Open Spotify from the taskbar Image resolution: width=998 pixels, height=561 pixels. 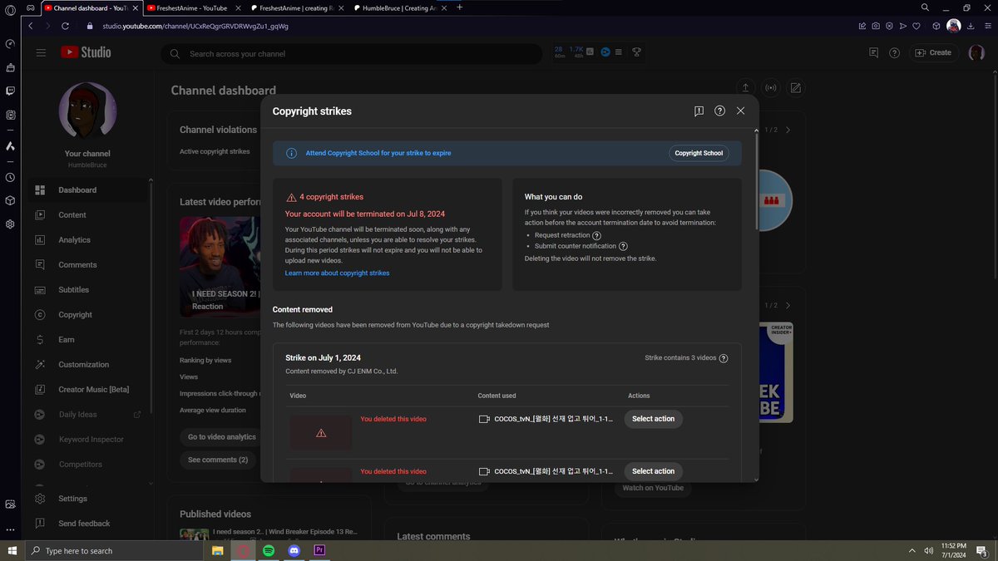(x=269, y=550)
